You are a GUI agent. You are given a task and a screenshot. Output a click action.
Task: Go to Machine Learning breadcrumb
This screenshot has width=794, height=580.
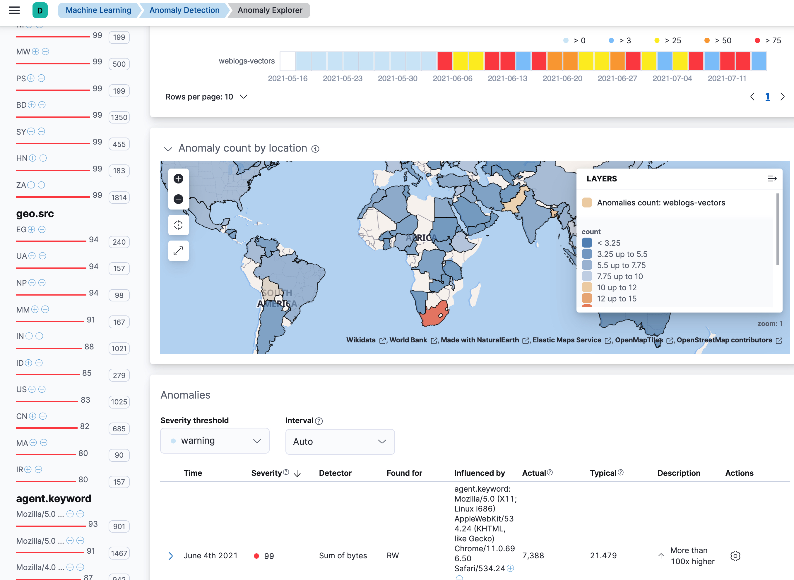point(98,10)
